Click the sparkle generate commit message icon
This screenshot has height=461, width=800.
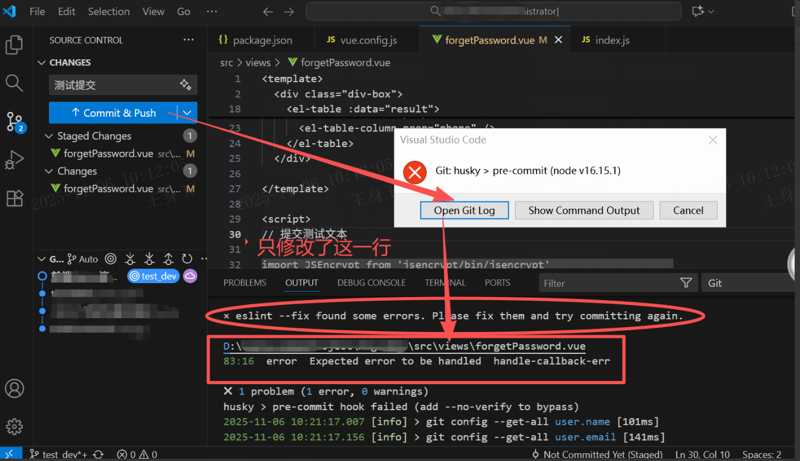pyautogui.click(x=185, y=85)
